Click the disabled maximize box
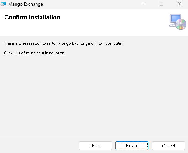The image size is (188, 153). (161, 4)
